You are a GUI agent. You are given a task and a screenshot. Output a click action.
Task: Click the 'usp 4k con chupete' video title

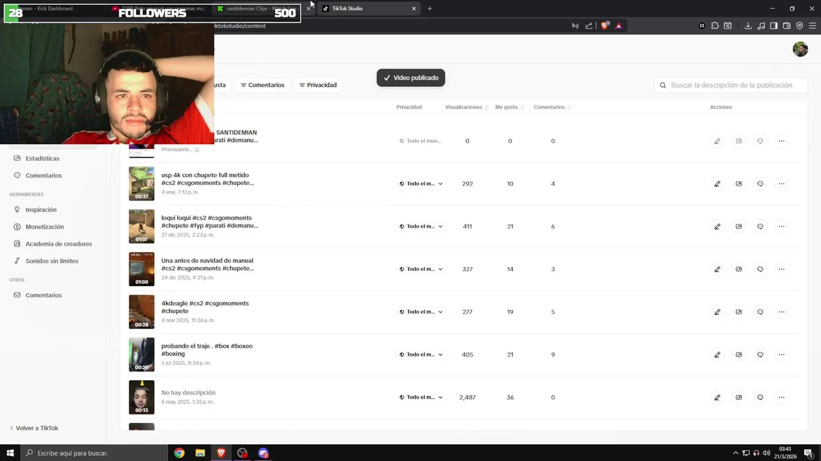(207, 179)
